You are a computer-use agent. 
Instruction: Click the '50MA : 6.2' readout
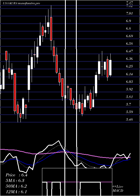coord(16,186)
